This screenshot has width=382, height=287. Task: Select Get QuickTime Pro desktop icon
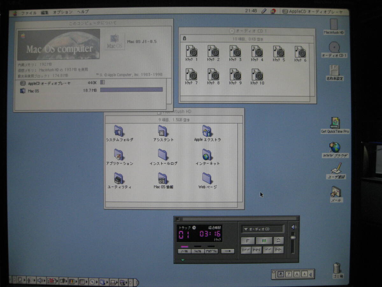[335, 125]
